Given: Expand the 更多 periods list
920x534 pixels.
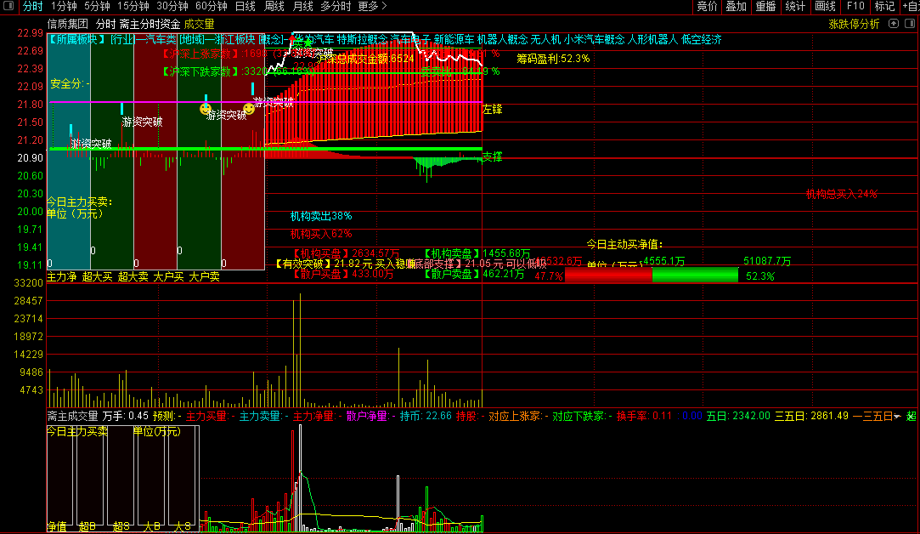Looking at the screenshot, I should [372, 7].
